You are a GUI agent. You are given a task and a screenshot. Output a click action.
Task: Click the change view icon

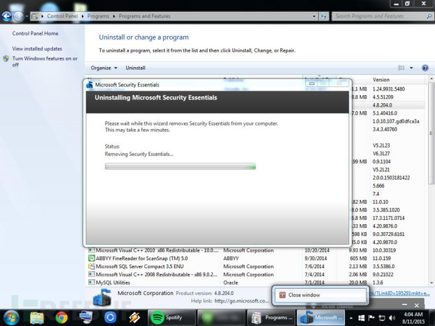(x=401, y=68)
